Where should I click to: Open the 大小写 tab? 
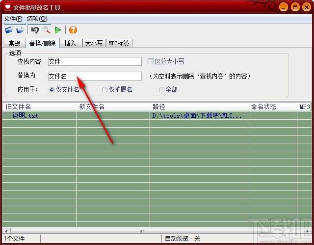pos(94,43)
